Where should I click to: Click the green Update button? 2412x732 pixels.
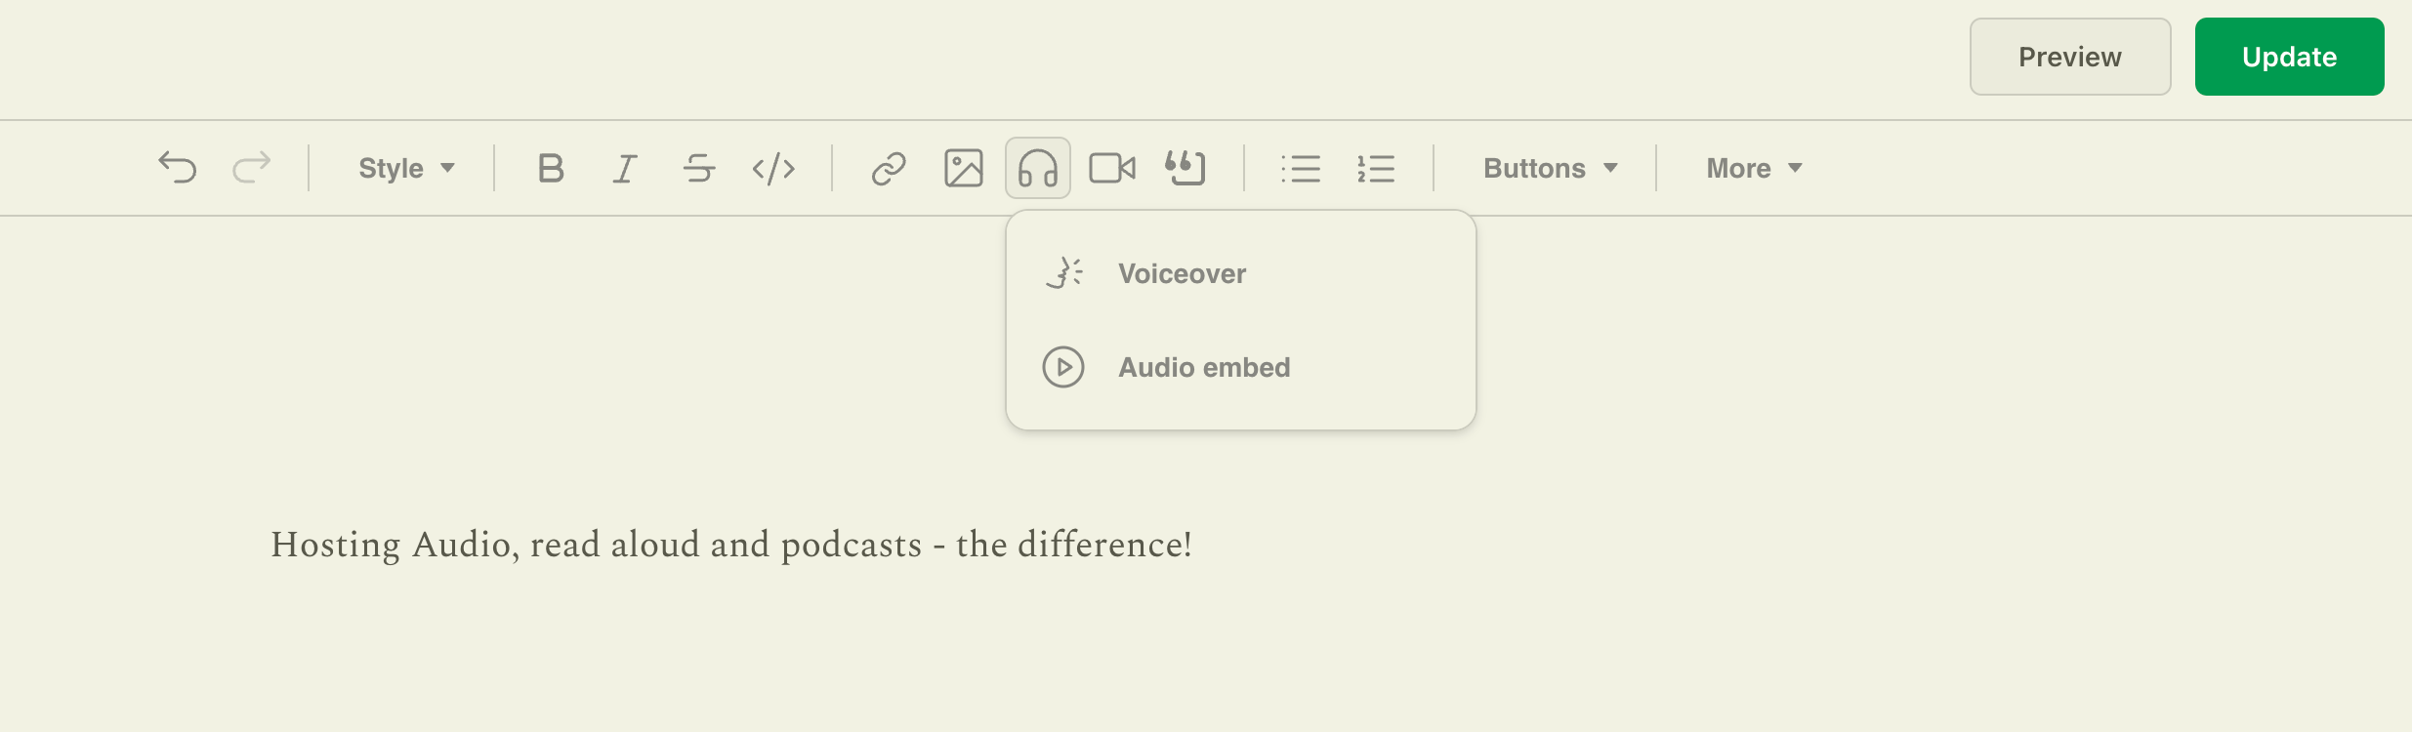(x=2289, y=57)
